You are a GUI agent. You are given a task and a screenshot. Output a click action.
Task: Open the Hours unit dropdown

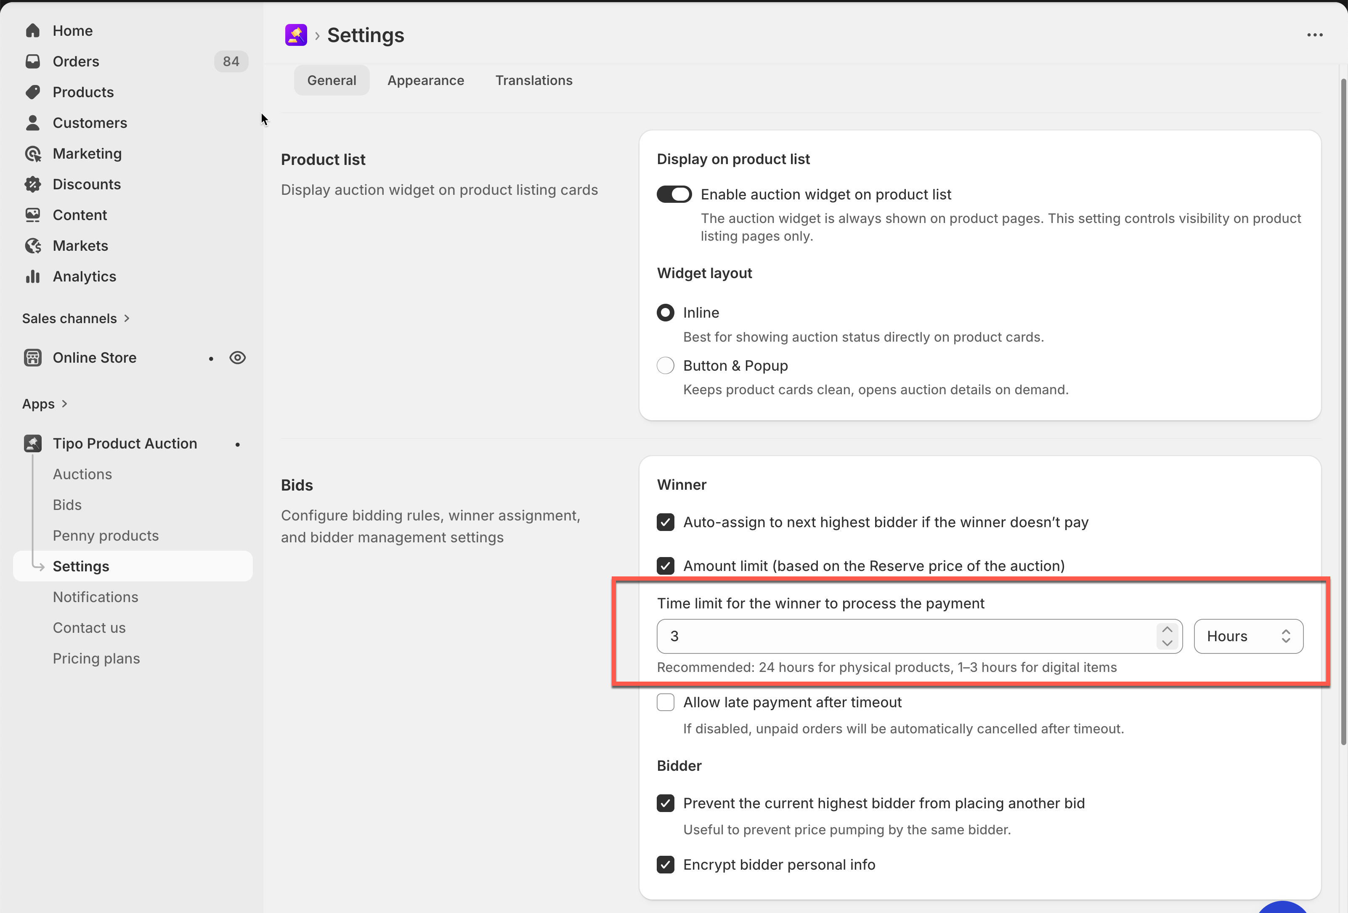point(1247,636)
